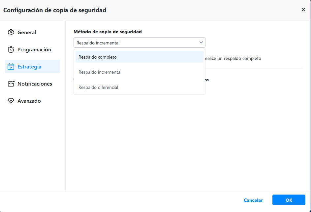Click the Notificaciones envelope icon
This screenshot has height=212, width=311.
tap(11, 84)
